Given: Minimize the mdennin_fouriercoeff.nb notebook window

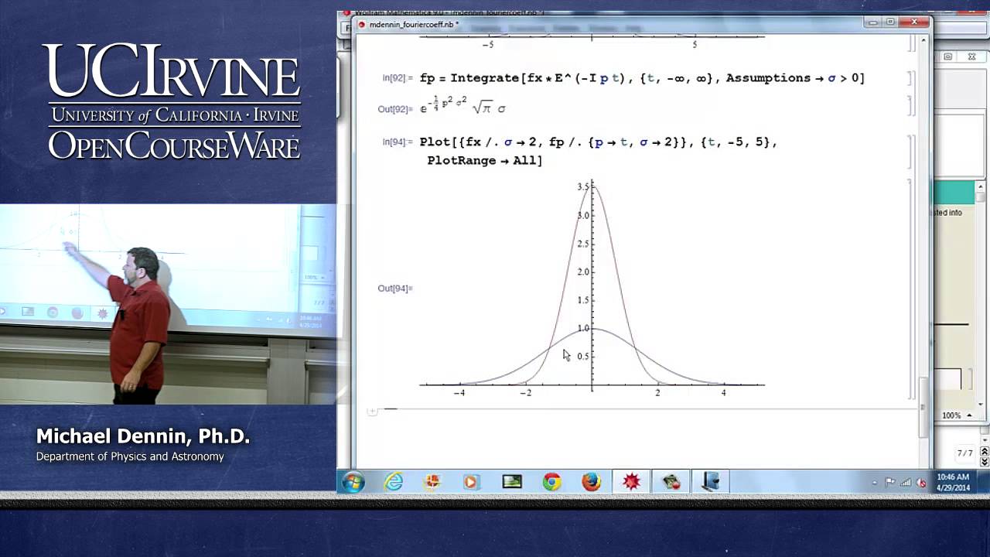Looking at the screenshot, I should [x=874, y=22].
